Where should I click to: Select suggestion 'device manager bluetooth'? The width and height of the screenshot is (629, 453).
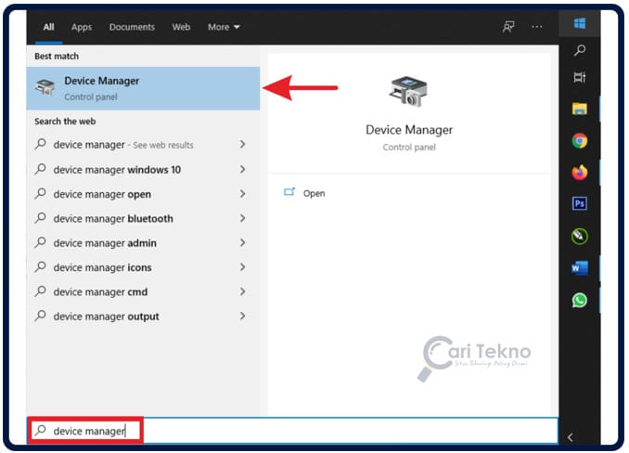[x=143, y=218]
